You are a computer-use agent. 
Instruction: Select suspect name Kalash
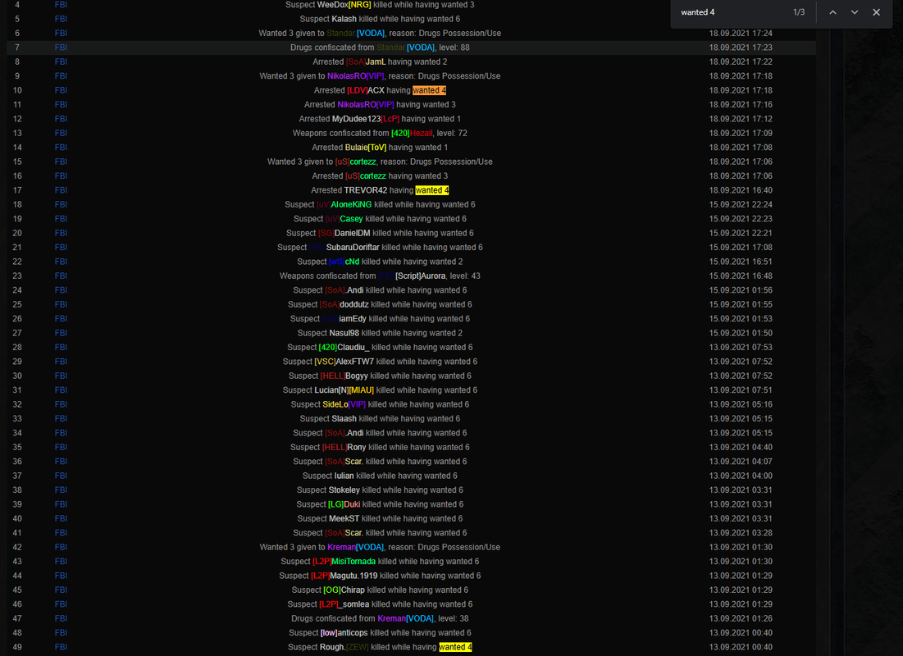pos(344,19)
